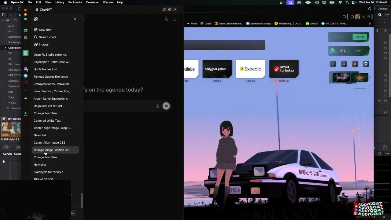The height and width of the screenshot is (220, 391).
Task: Open 'Synonyms for crazy' chat
Action: coord(48,172)
